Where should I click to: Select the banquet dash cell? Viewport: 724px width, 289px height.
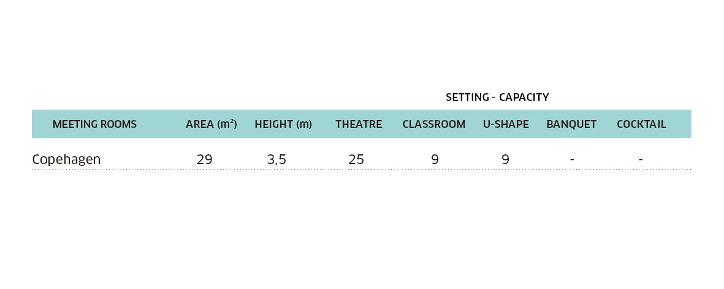(x=572, y=160)
